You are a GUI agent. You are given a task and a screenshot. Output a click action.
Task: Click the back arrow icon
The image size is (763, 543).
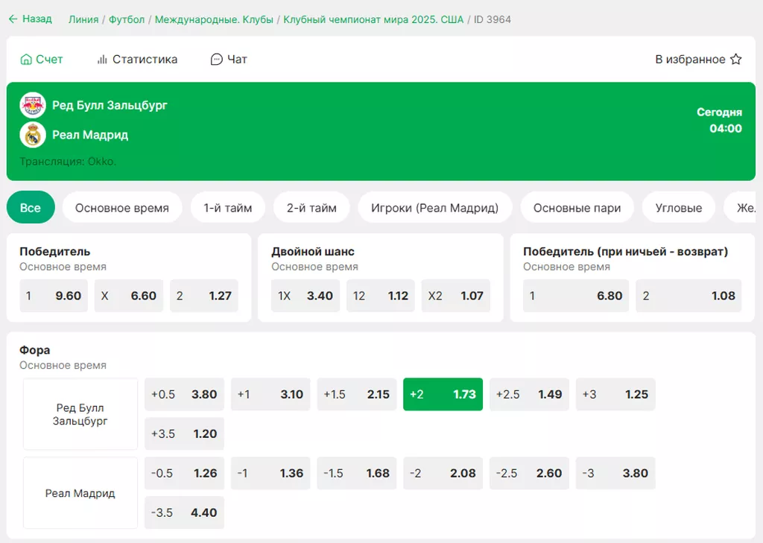coord(13,19)
